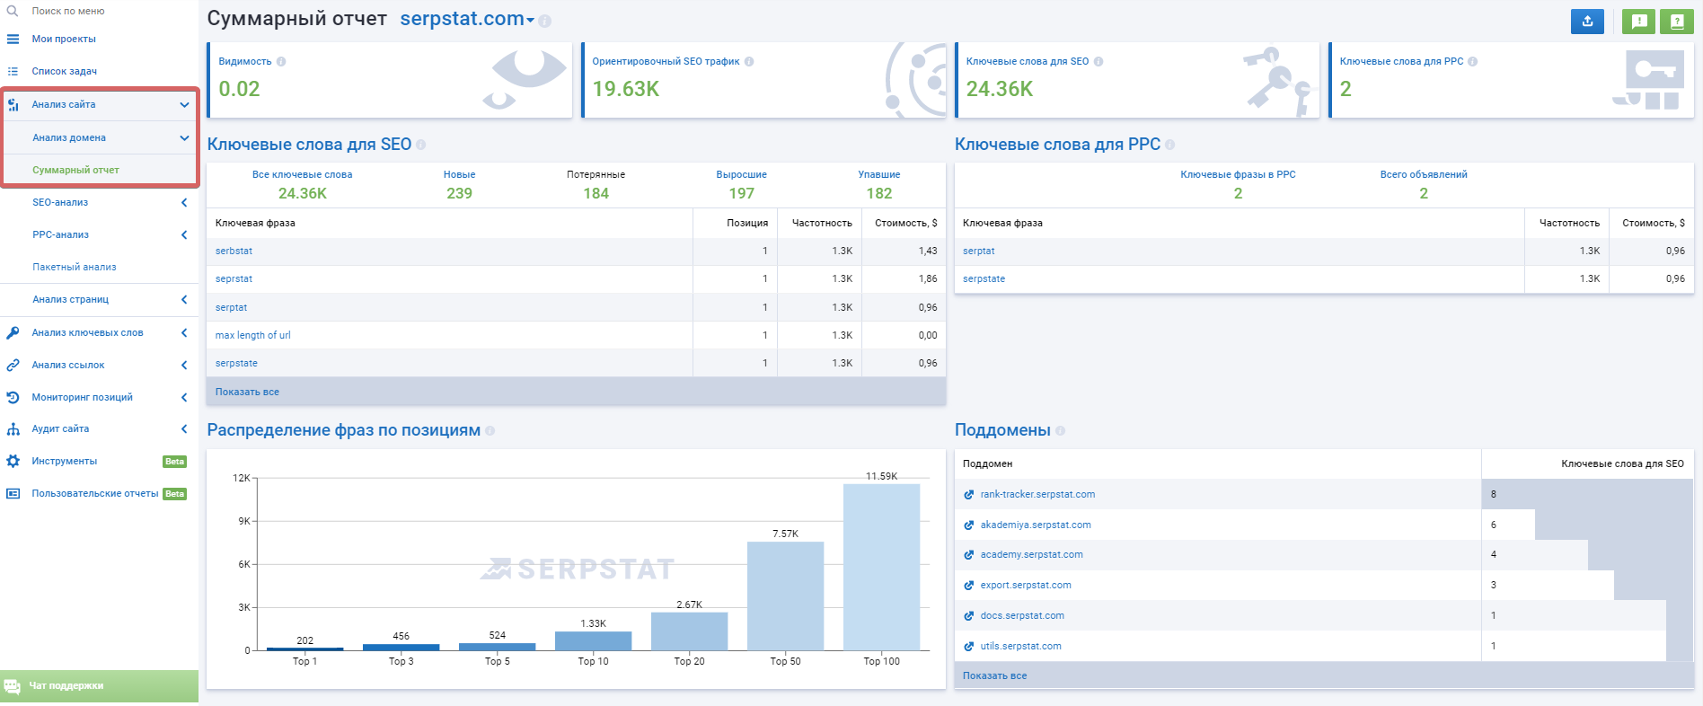Viewport: 1703px width, 706px height.
Task: Open the keyword 'serbstat' link
Action: point(234,251)
